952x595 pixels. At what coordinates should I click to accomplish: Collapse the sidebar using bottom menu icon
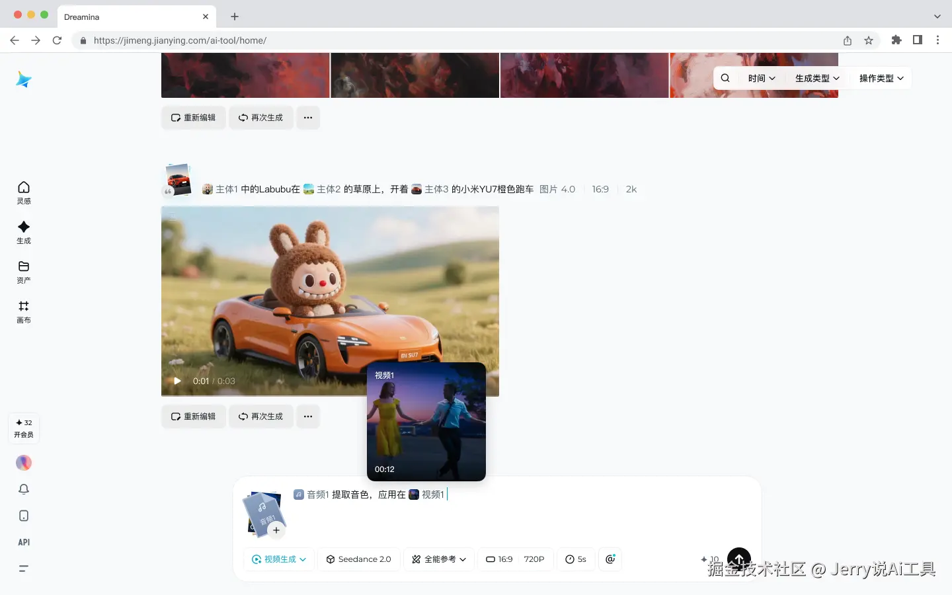(24, 569)
